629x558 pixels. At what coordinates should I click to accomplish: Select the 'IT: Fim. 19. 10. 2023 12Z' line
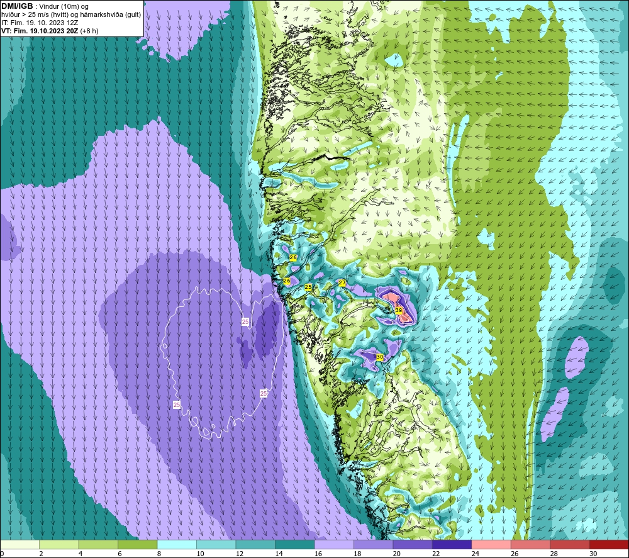pos(39,23)
